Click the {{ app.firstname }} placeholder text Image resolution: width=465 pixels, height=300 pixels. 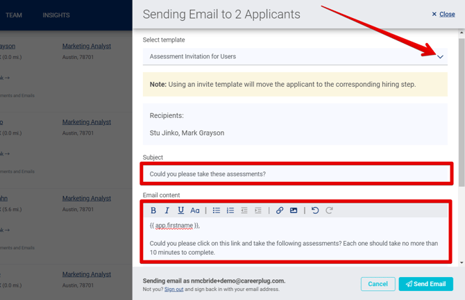click(x=174, y=226)
